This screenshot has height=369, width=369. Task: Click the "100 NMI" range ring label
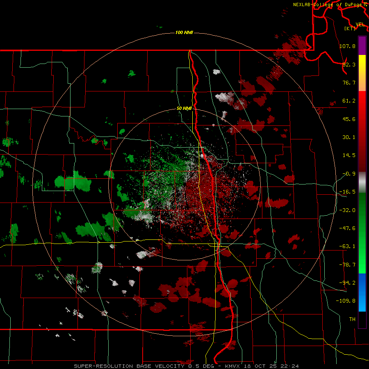click(x=184, y=32)
